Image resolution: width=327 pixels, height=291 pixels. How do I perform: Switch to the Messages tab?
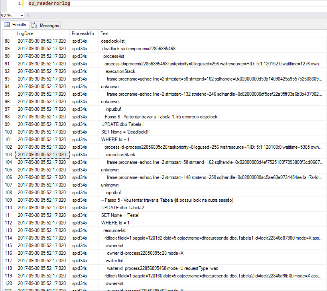[45, 25]
